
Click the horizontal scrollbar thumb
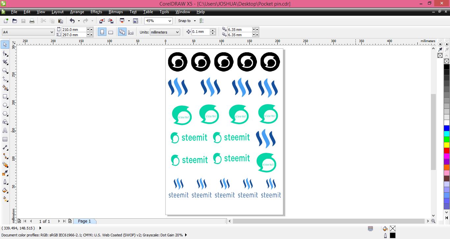329,221
